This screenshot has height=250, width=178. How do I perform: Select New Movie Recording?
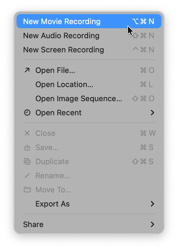point(62,21)
